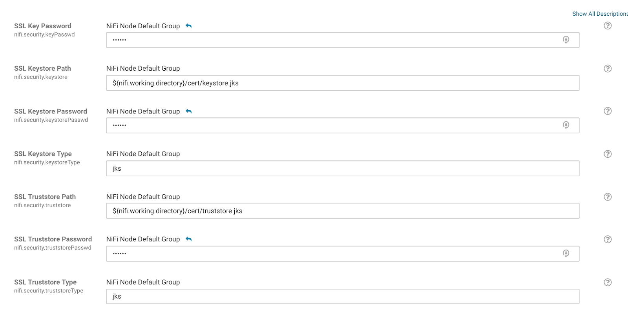Reset SSL Keystore Password with undo arrow
The image size is (628, 310).
point(189,112)
